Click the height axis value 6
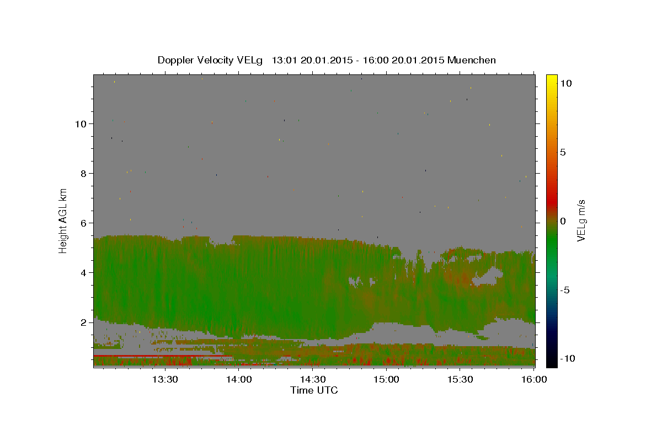This screenshot has height=441, width=662. click(x=84, y=223)
